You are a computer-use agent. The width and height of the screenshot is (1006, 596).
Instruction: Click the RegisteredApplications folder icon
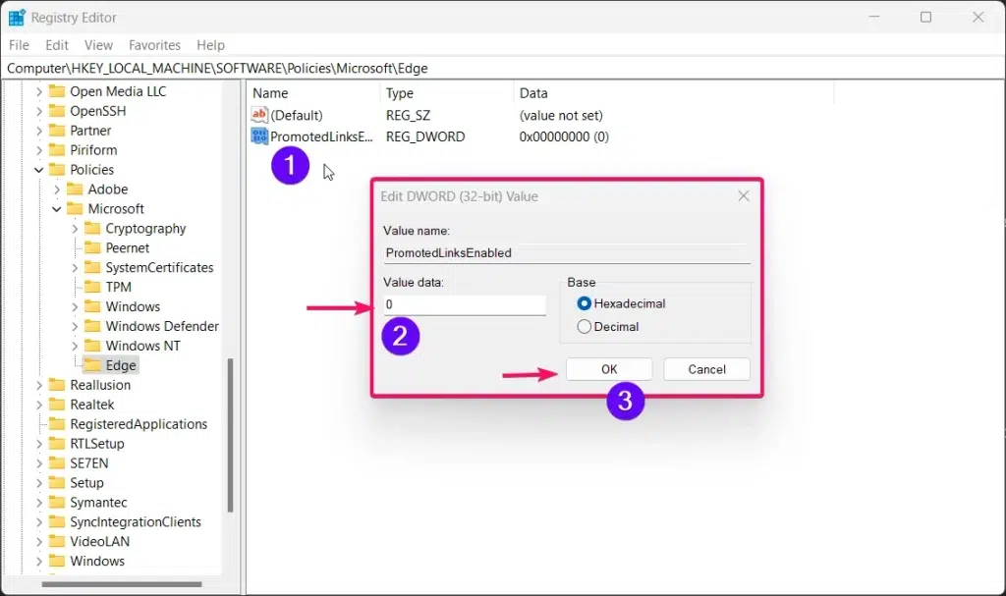tap(57, 424)
